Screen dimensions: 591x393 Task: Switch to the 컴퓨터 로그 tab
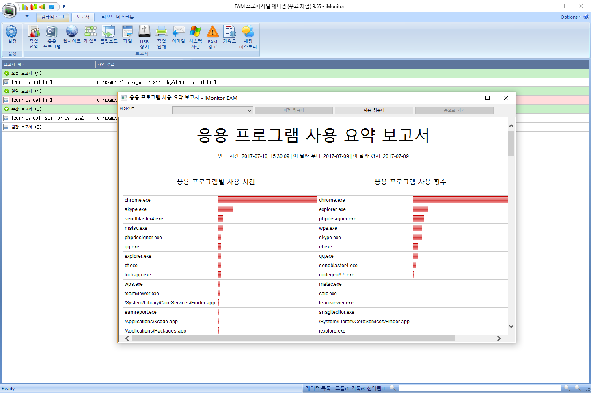[53, 17]
